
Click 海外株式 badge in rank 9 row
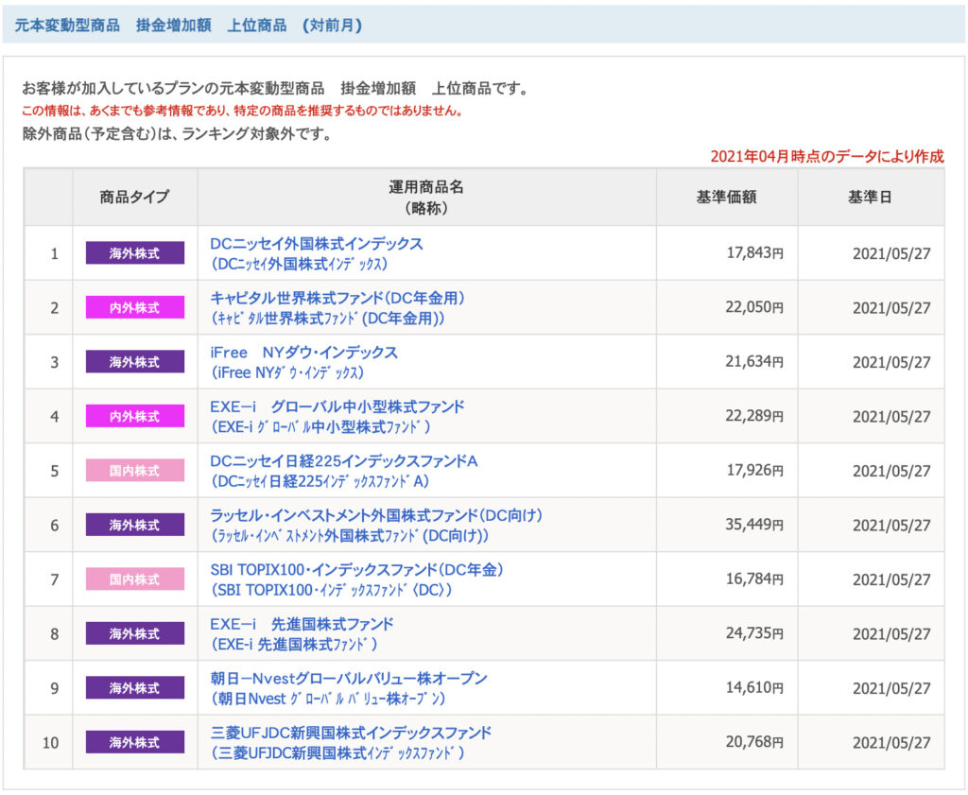coord(134,687)
